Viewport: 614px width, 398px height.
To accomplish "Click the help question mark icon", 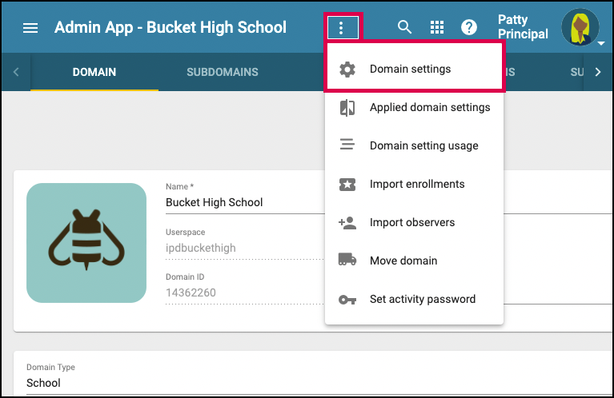I will [469, 27].
